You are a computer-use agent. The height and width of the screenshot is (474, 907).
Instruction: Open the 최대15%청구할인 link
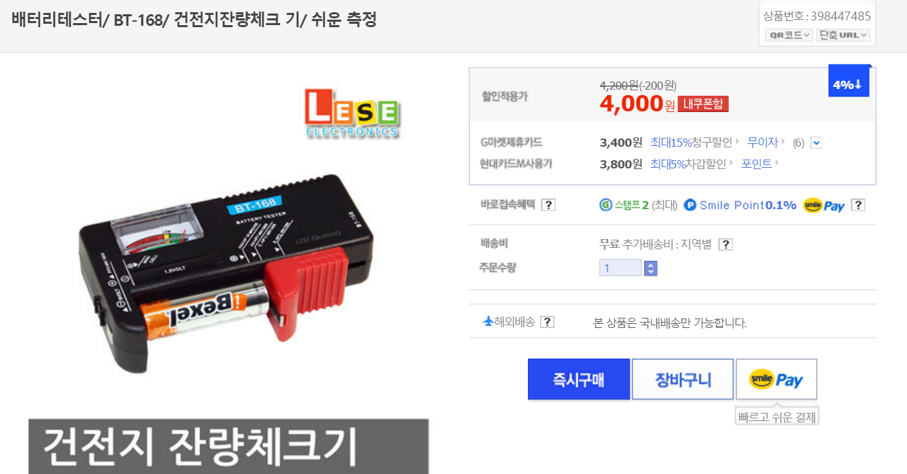(x=691, y=143)
